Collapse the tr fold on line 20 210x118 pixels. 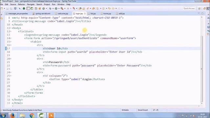(x=11, y=59)
